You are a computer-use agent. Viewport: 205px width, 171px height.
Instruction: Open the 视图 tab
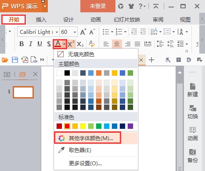pyautogui.click(x=185, y=19)
